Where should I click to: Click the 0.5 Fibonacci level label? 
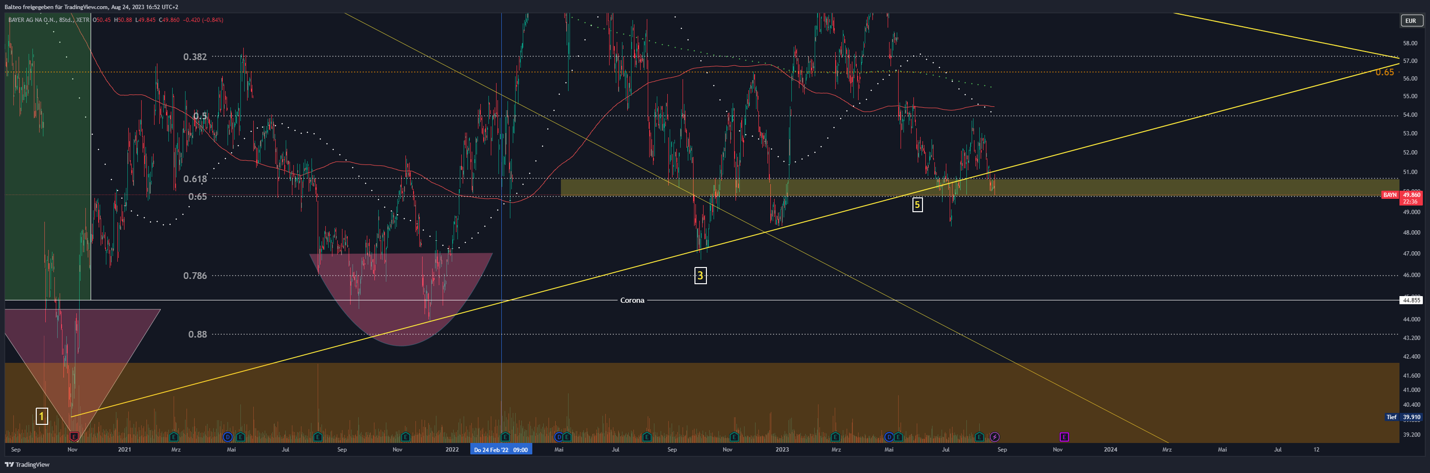click(200, 116)
